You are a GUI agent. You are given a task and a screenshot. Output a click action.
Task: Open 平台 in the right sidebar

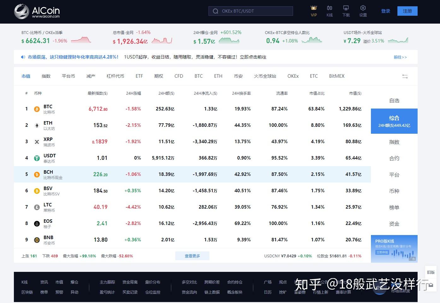pyautogui.click(x=394, y=175)
